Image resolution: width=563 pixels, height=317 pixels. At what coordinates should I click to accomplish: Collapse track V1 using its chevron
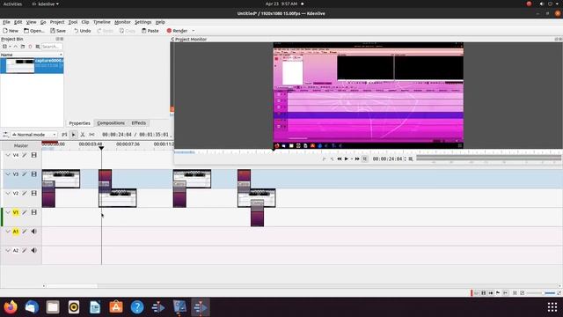[x=8, y=212]
